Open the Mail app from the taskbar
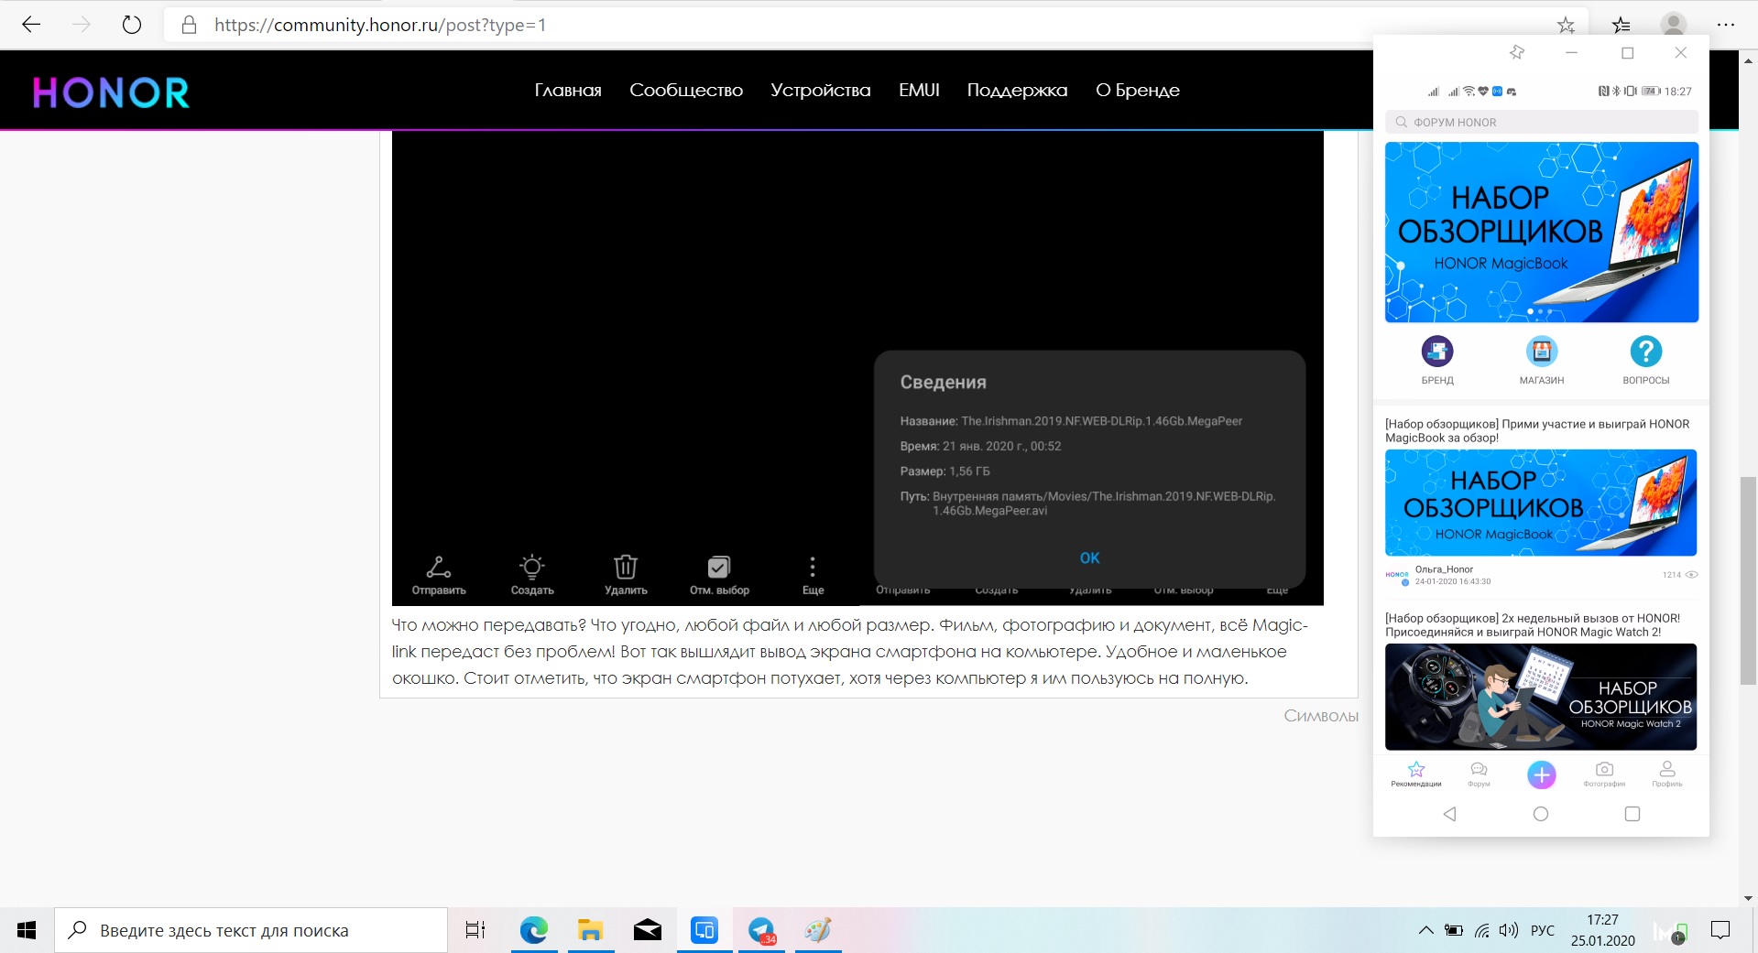Image resolution: width=1758 pixels, height=953 pixels. point(648,930)
